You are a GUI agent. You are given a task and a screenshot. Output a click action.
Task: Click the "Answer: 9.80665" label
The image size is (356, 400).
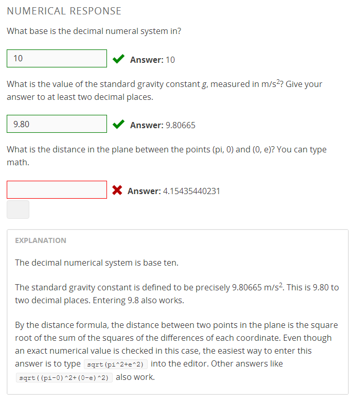(163, 125)
